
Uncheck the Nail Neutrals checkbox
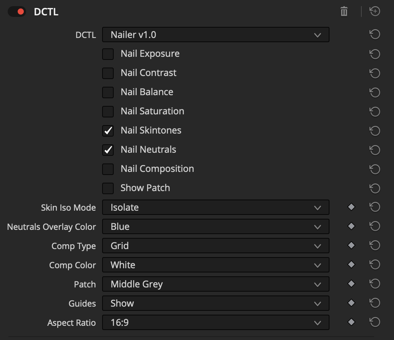(108, 150)
